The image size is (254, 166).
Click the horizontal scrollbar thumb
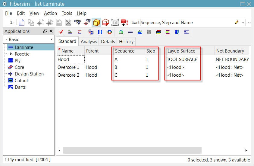[x=132, y=150]
